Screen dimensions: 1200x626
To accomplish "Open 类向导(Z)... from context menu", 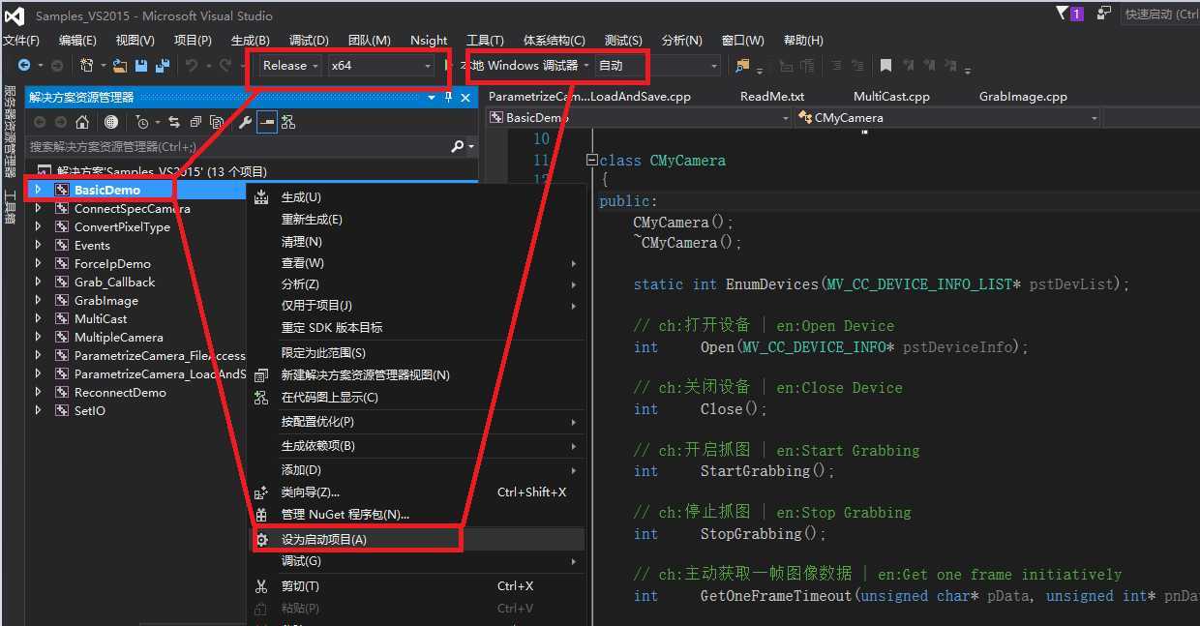I will pyautogui.click(x=417, y=492).
